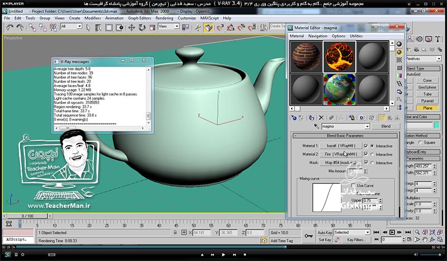
Task: Uncheck the Material 2 checkbox
Action: [x=366, y=154]
